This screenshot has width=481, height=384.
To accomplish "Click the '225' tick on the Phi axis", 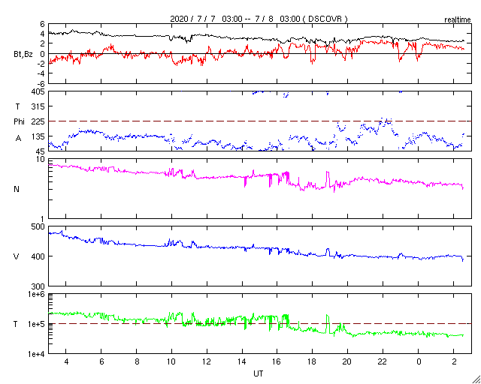I will coord(38,121).
